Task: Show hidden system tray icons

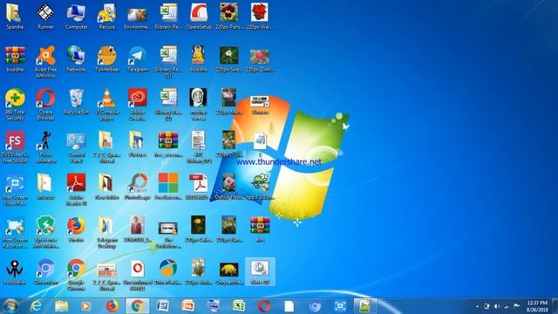Action: pos(477,306)
